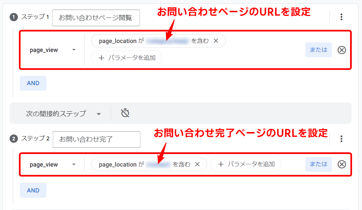This screenshot has height=210, width=362.
Task: Open the three-dot menu for Step 1
Action: [341, 17]
